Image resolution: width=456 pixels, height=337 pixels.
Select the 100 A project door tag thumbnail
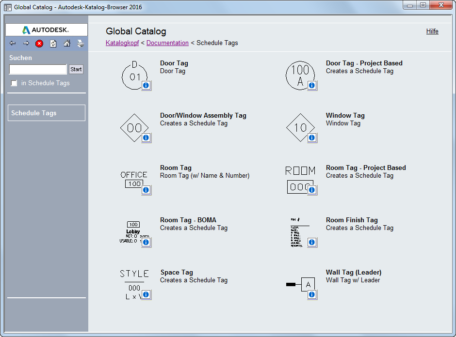300,75
